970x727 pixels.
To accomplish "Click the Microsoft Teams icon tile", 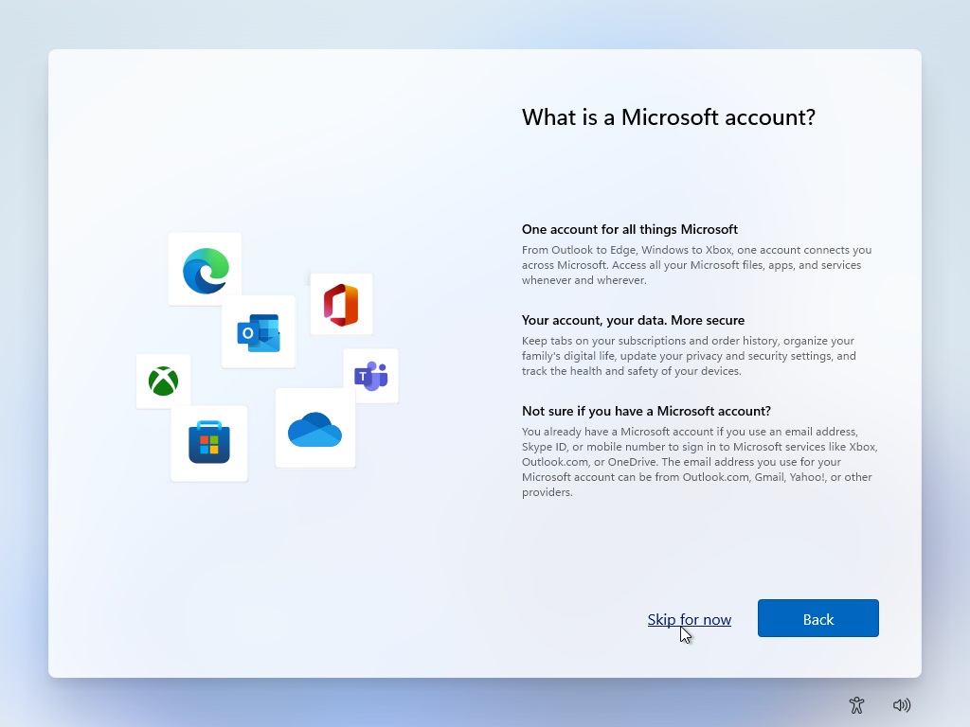I will [x=370, y=376].
